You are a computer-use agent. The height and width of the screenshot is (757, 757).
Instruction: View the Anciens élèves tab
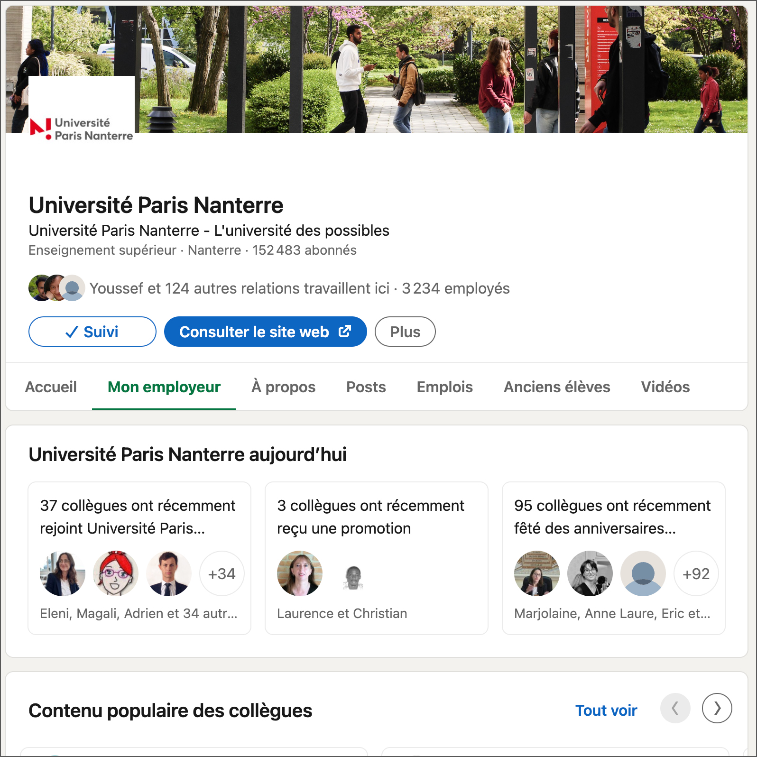[557, 387]
